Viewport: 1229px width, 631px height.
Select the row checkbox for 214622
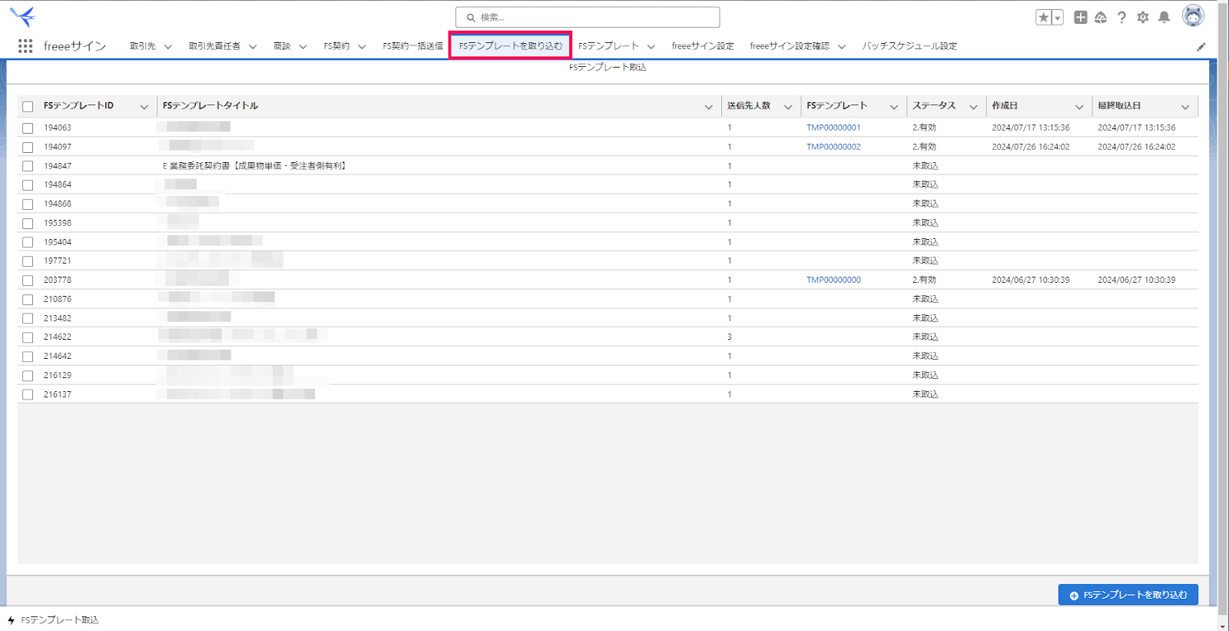click(28, 337)
